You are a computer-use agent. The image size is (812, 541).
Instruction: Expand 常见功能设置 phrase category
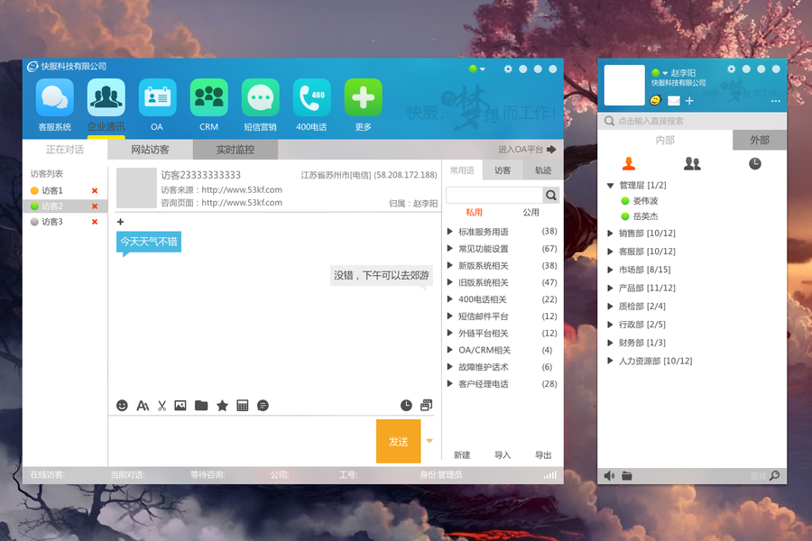pos(450,249)
